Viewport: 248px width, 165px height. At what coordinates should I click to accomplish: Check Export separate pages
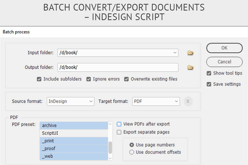[x=119, y=132]
